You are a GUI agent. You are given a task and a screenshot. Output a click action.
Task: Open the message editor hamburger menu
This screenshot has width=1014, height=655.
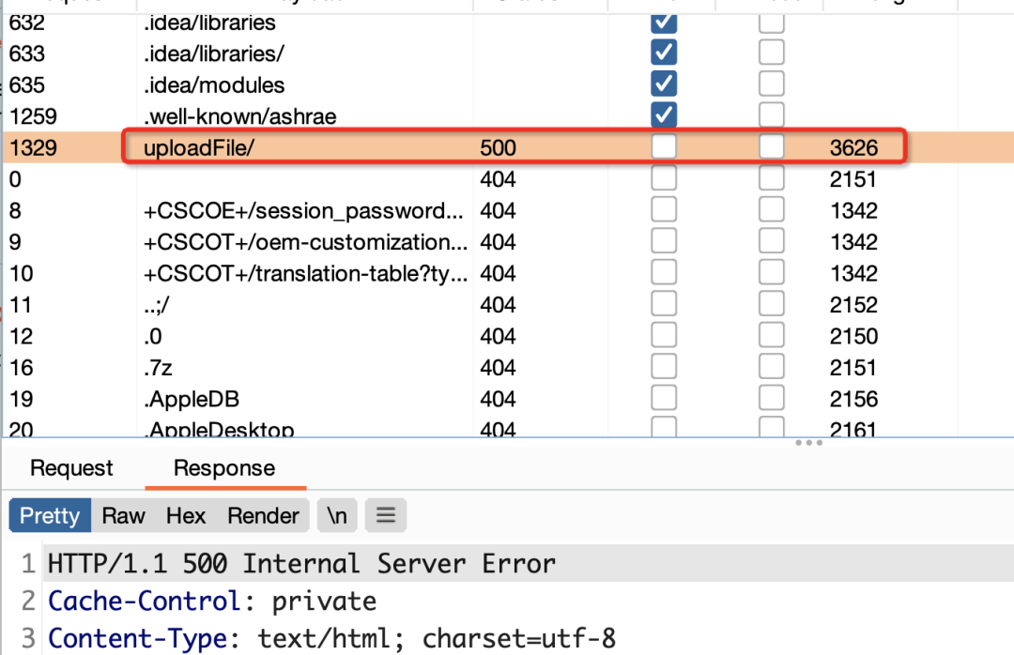coord(386,515)
